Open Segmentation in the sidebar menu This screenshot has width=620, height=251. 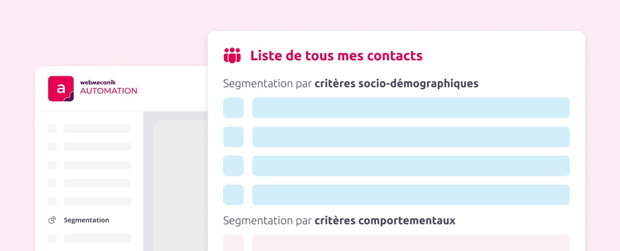[x=86, y=220]
